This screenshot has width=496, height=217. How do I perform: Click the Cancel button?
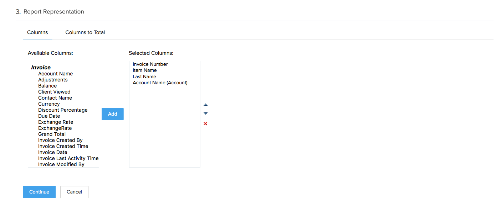click(74, 192)
